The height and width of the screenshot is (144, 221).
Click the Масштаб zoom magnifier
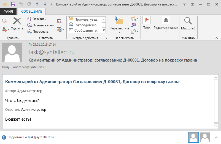(x=188, y=23)
